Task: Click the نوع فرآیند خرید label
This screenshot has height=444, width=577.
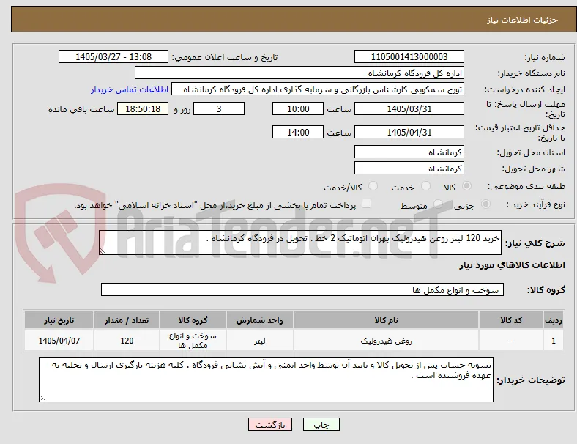Action: point(535,204)
